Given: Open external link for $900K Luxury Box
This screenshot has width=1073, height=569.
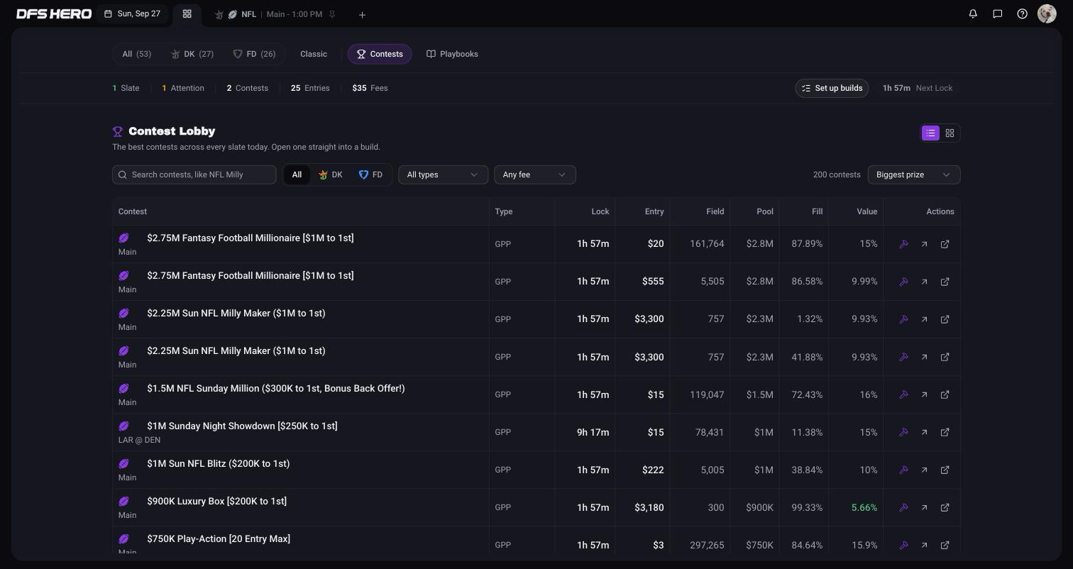Looking at the screenshot, I should click(945, 507).
